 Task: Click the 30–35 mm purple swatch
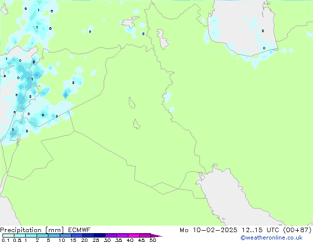point(111,236)
